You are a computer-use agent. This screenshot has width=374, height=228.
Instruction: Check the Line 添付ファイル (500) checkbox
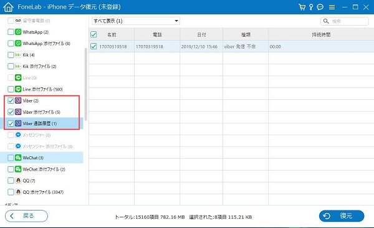point(11,89)
